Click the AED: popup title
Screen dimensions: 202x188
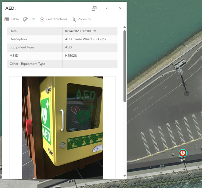pos(11,8)
